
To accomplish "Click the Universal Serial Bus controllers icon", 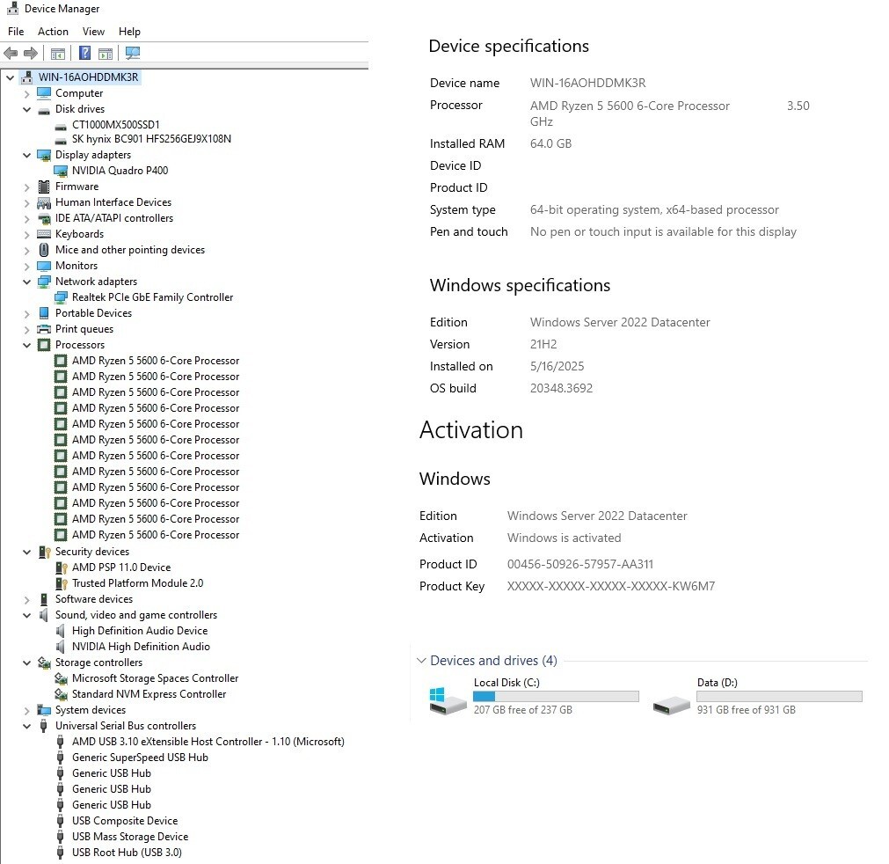I will pos(44,726).
